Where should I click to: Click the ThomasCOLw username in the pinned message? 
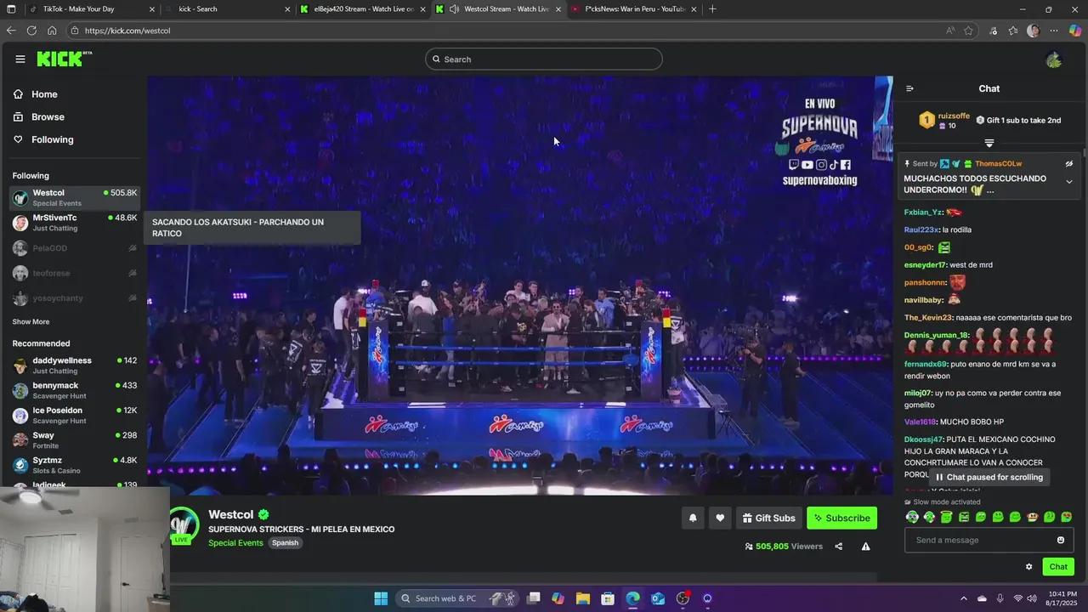click(998, 164)
